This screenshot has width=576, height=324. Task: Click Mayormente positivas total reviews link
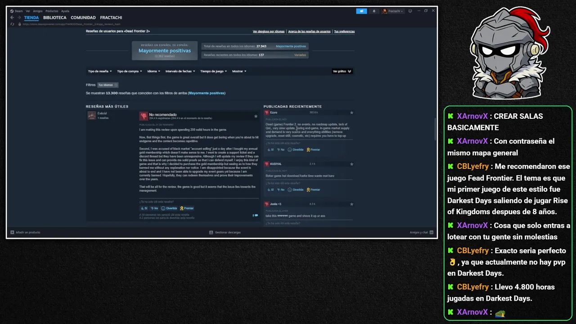click(291, 46)
